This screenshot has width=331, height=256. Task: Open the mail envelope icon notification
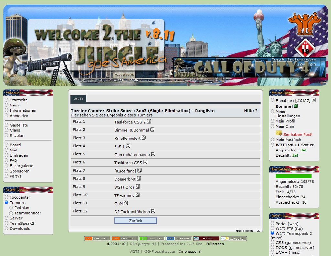point(279,133)
